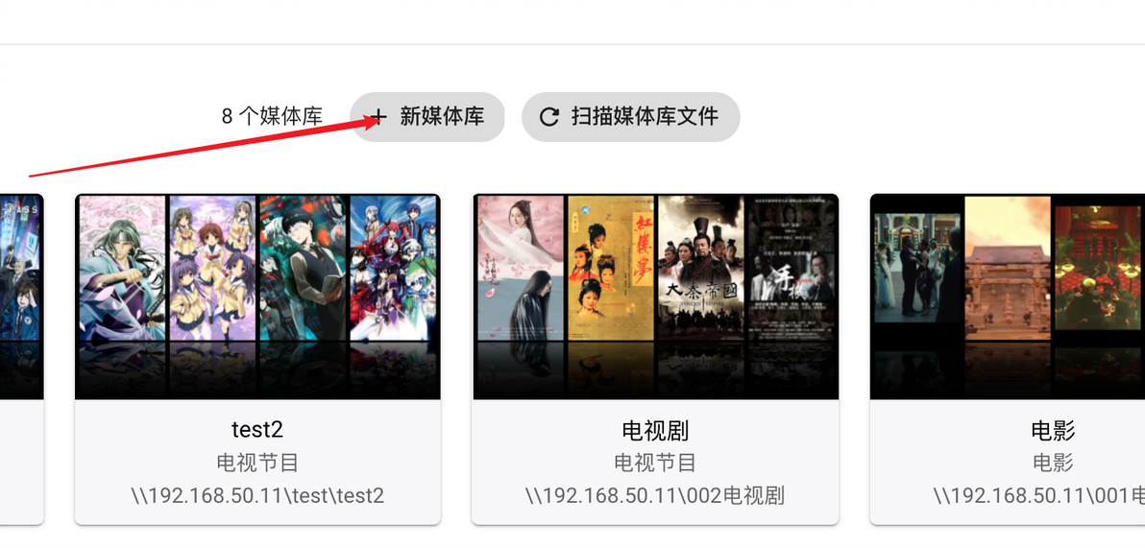
Task: Click the schoolgirls in uniforms anime poster
Action: [212, 269]
